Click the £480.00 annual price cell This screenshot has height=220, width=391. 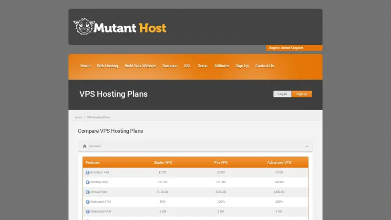(x=279, y=192)
